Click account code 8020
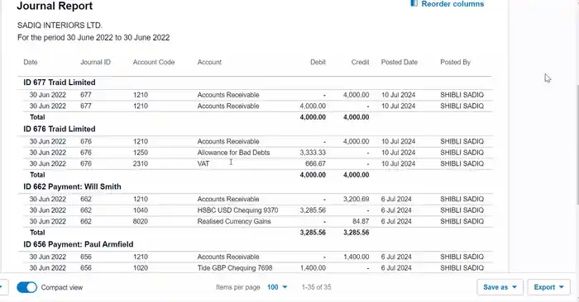Image resolution: width=579 pixels, height=302 pixels. coord(141,221)
